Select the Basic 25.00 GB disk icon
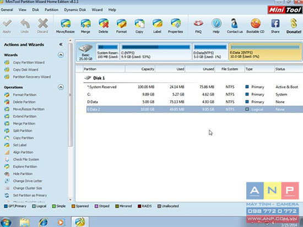The image size is (303, 227). click(x=85, y=52)
